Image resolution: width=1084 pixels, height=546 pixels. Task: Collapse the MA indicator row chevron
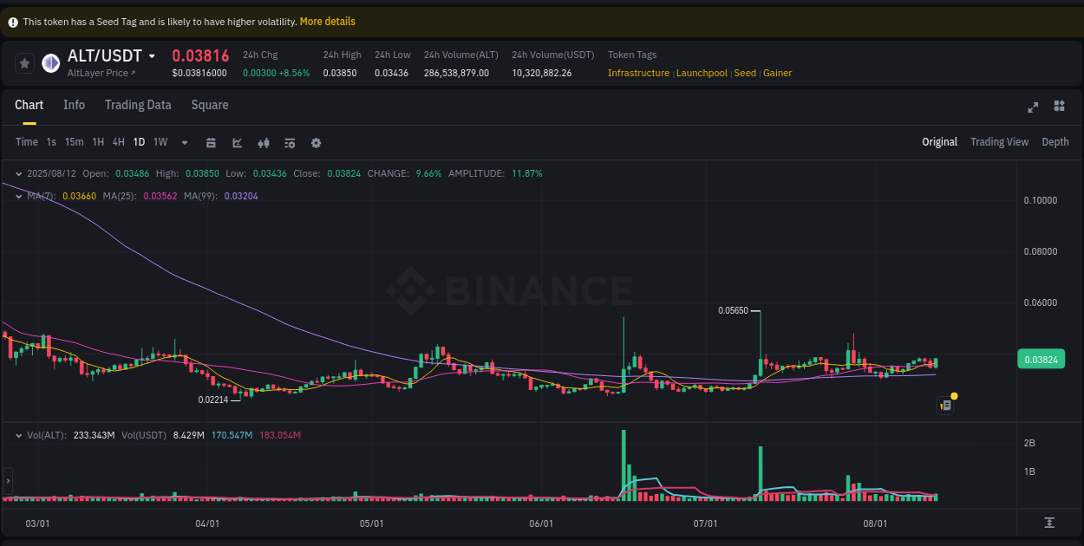tap(18, 196)
